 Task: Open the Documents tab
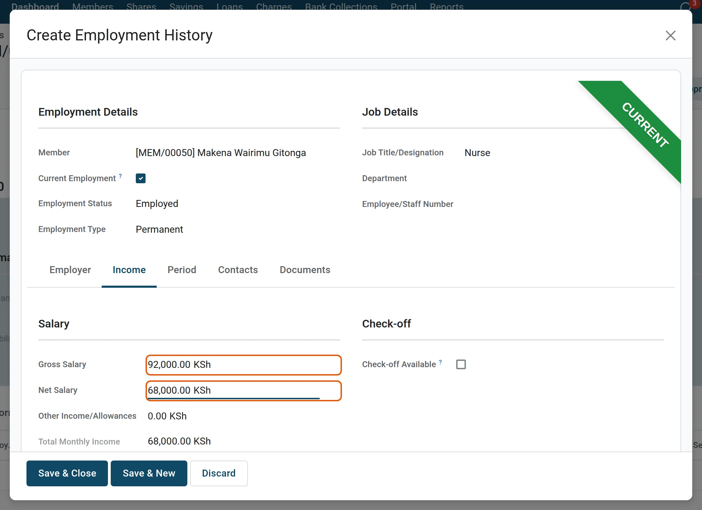click(305, 270)
